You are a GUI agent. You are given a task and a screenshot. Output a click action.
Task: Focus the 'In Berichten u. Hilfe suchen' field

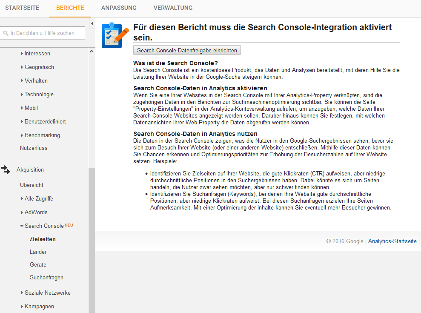click(x=43, y=33)
